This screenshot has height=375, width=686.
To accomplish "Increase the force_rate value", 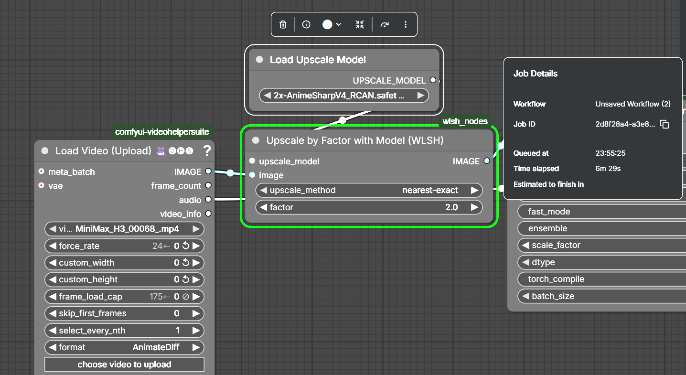I will pyautogui.click(x=196, y=246).
